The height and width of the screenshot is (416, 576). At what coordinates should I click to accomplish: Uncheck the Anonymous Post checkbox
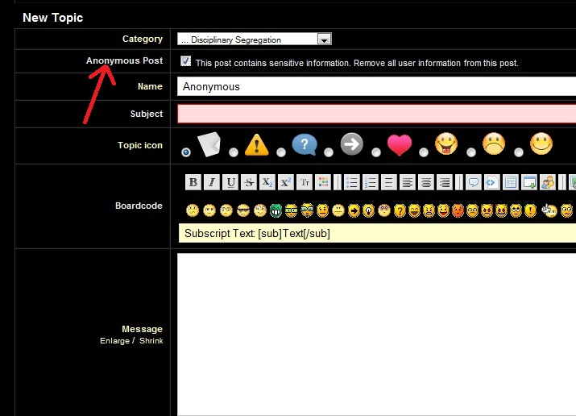pos(186,61)
